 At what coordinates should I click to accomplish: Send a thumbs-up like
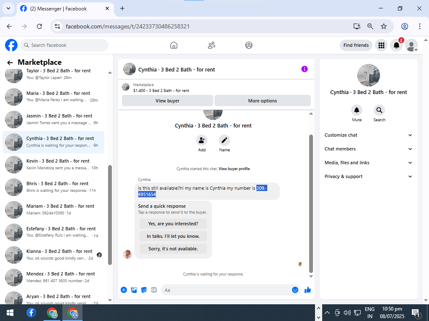click(x=308, y=290)
